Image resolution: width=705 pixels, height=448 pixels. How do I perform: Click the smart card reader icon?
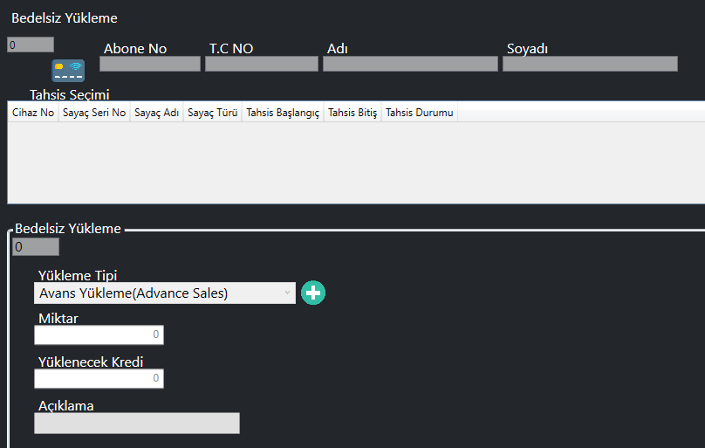(x=68, y=71)
